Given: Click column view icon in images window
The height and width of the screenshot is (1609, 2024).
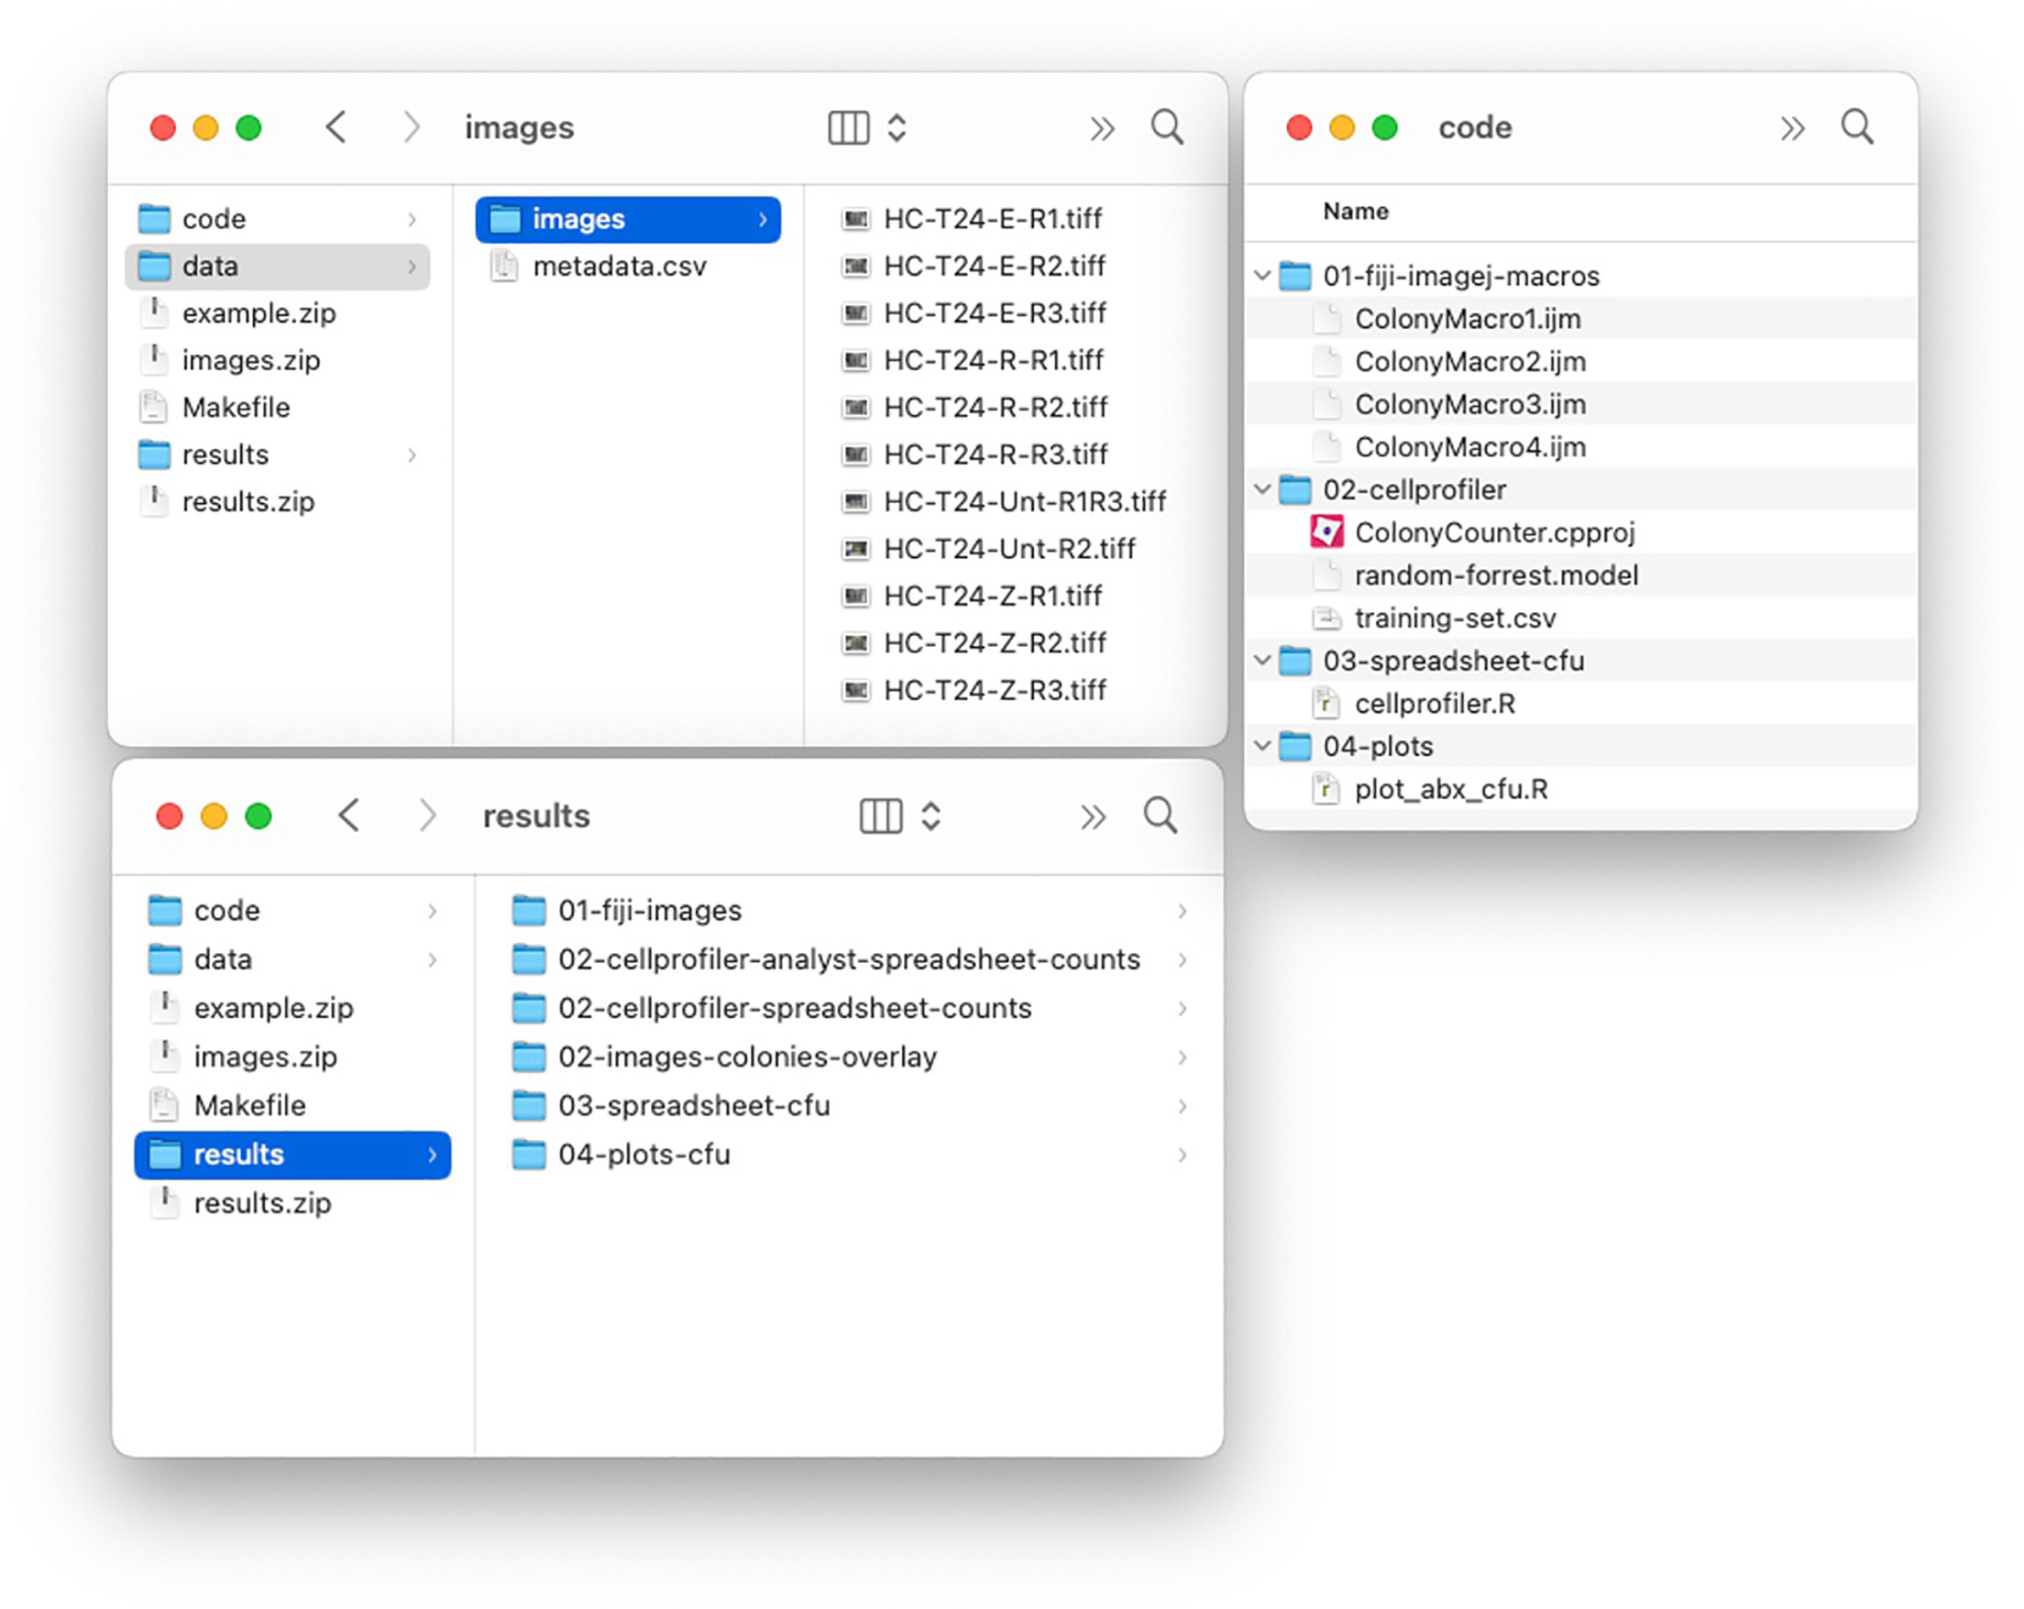Looking at the screenshot, I should point(848,127).
